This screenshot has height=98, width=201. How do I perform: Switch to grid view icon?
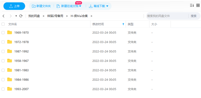click(198, 5)
